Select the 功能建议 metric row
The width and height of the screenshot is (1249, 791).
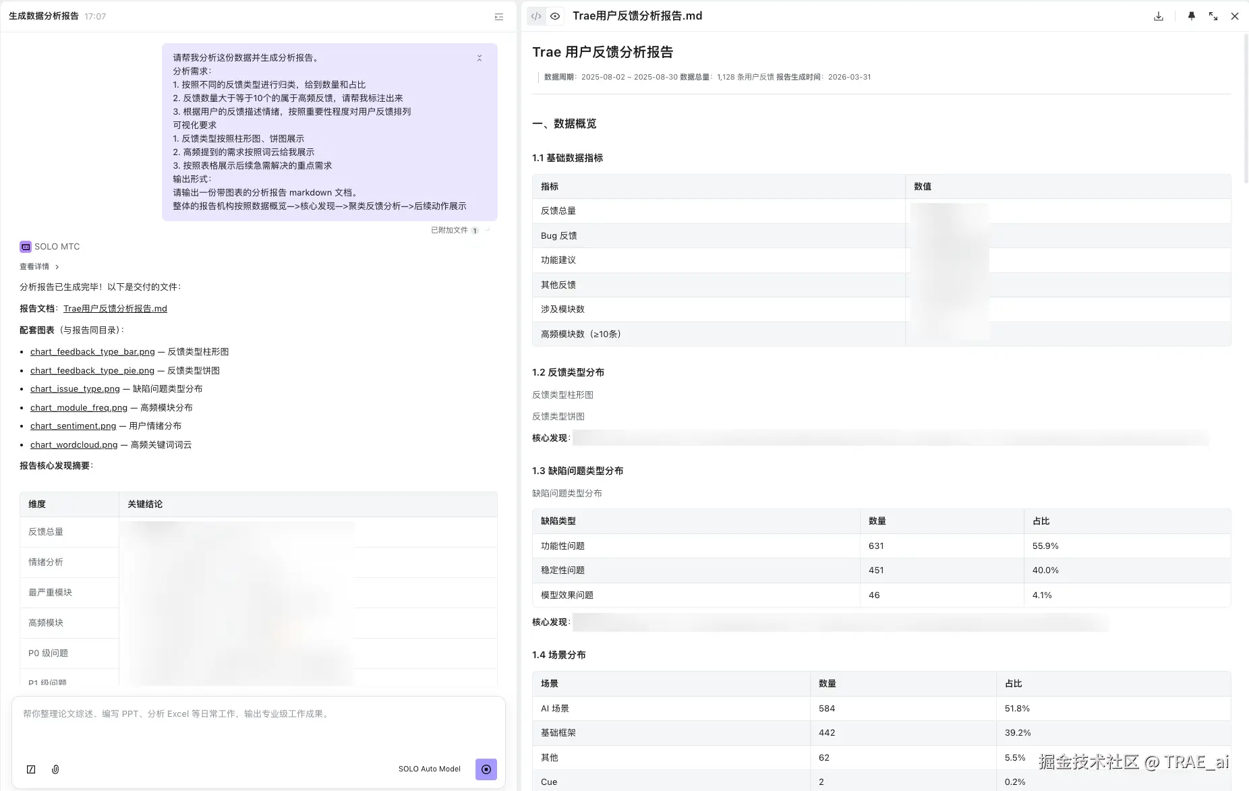coord(881,260)
